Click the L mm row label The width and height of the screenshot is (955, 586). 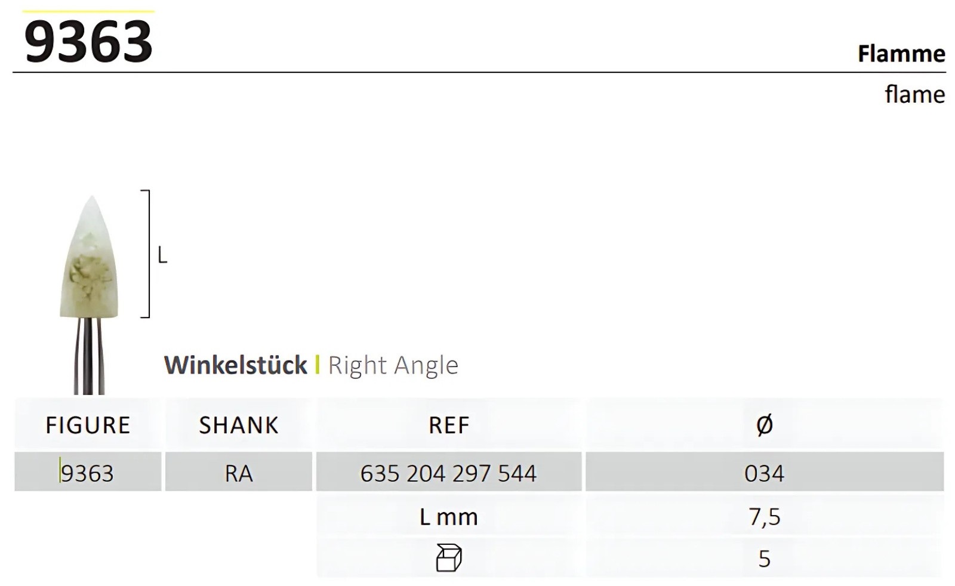448,517
